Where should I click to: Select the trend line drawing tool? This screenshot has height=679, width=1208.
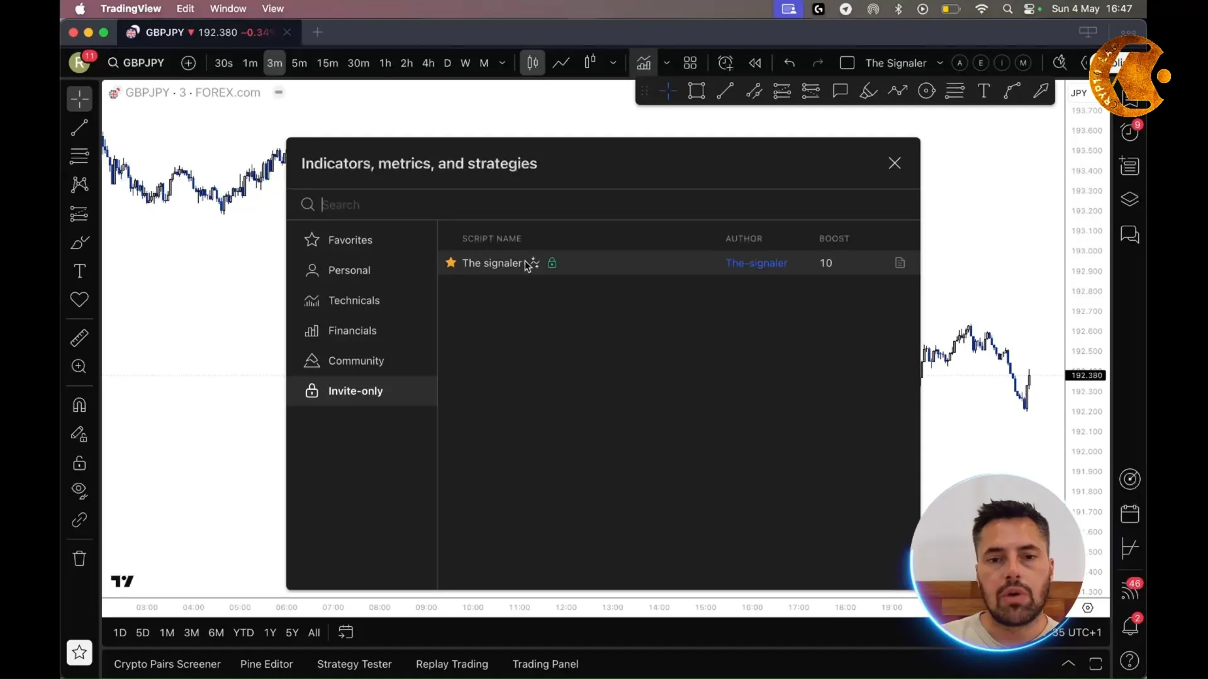tap(79, 128)
